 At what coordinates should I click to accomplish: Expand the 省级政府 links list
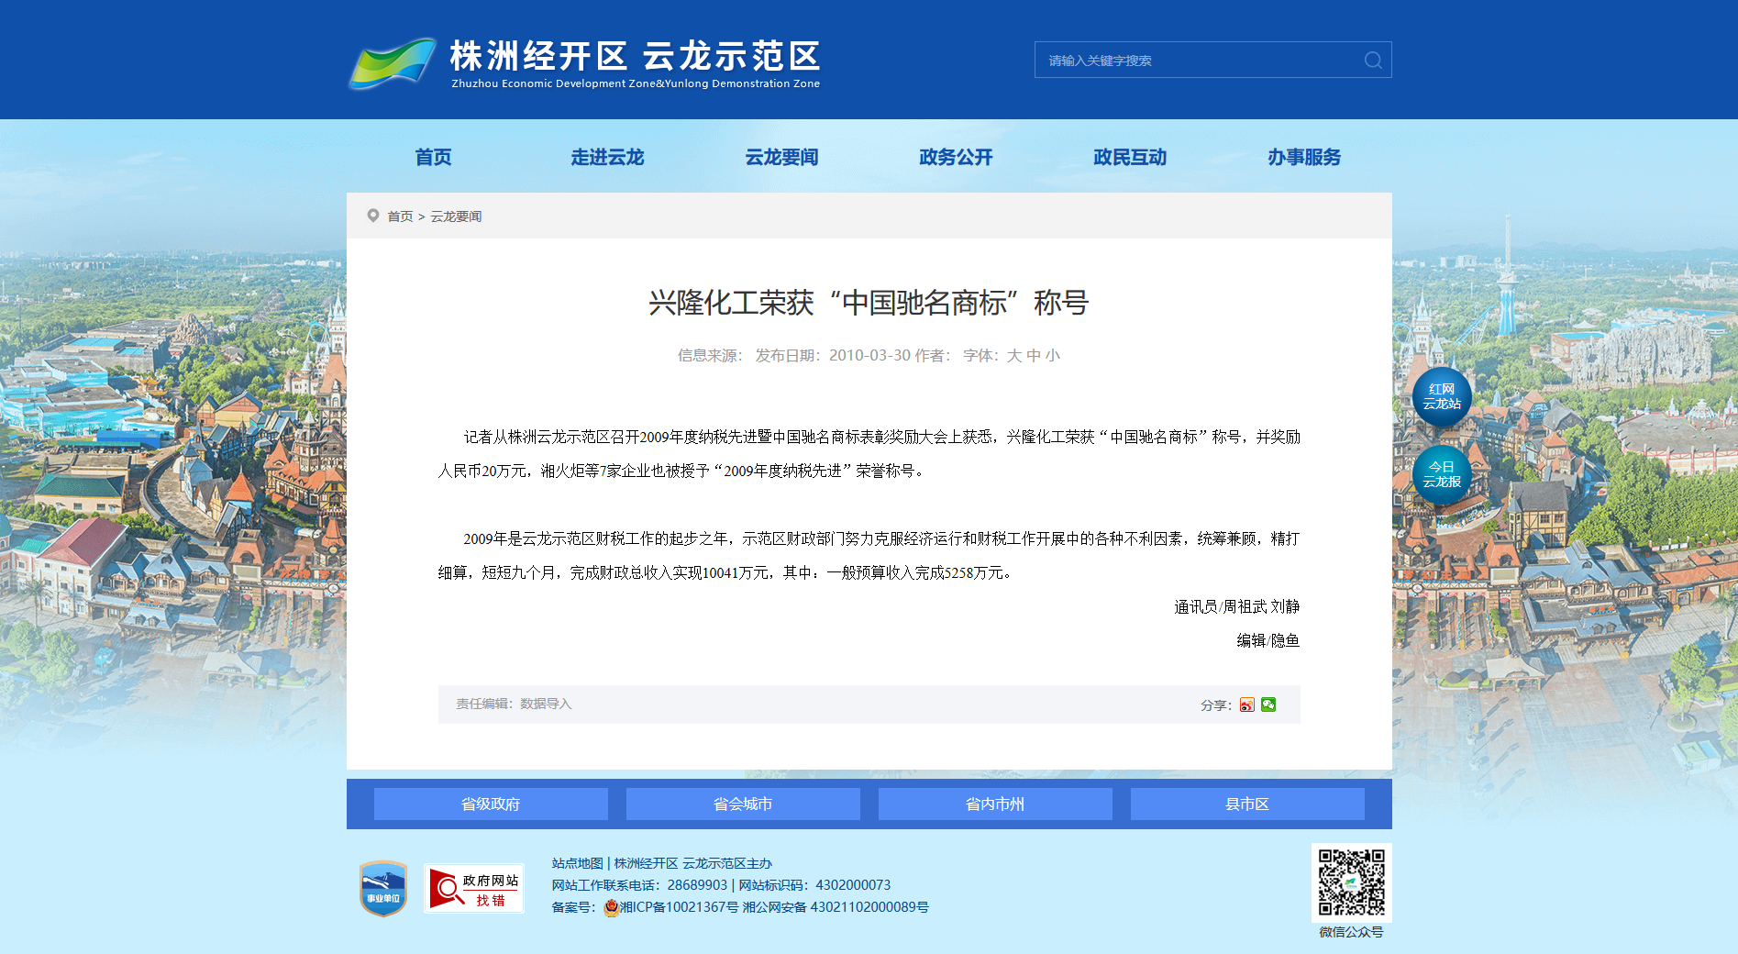point(491,804)
